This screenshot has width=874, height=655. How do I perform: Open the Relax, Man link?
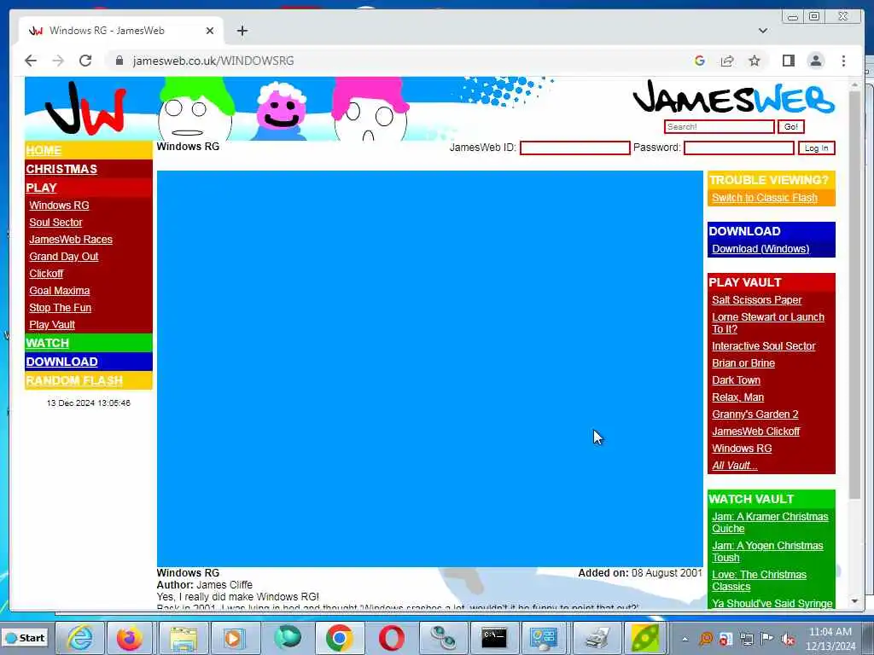(x=737, y=397)
